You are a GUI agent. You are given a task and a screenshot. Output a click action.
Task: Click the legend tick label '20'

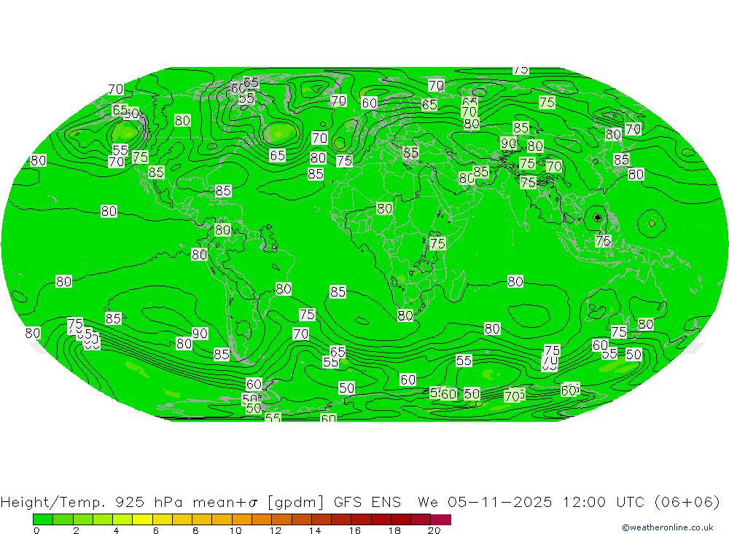434,530
